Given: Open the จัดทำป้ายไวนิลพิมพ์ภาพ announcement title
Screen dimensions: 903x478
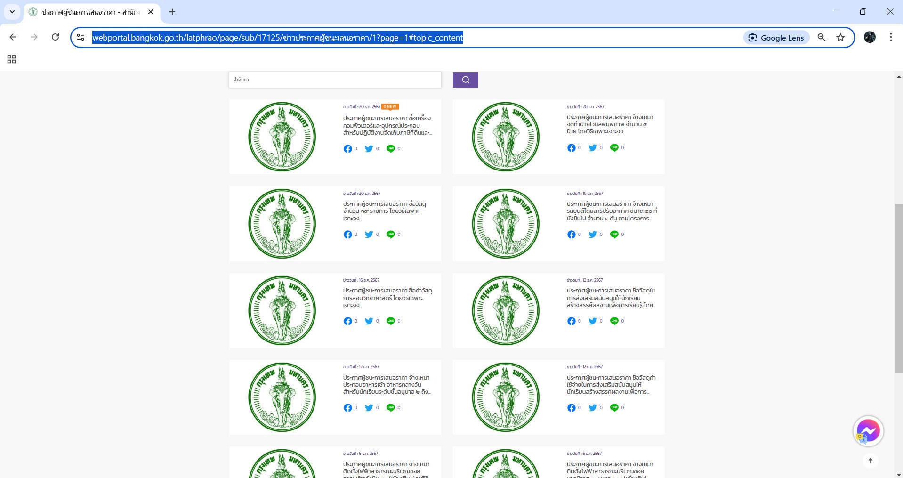Looking at the screenshot, I should pyautogui.click(x=610, y=124).
